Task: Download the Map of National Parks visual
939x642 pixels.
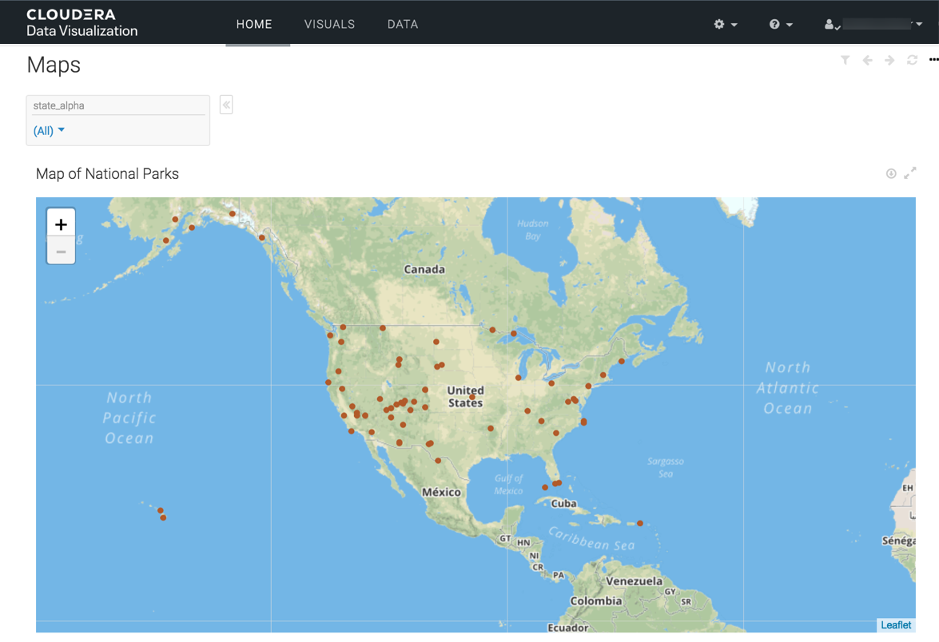Action: [891, 173]
